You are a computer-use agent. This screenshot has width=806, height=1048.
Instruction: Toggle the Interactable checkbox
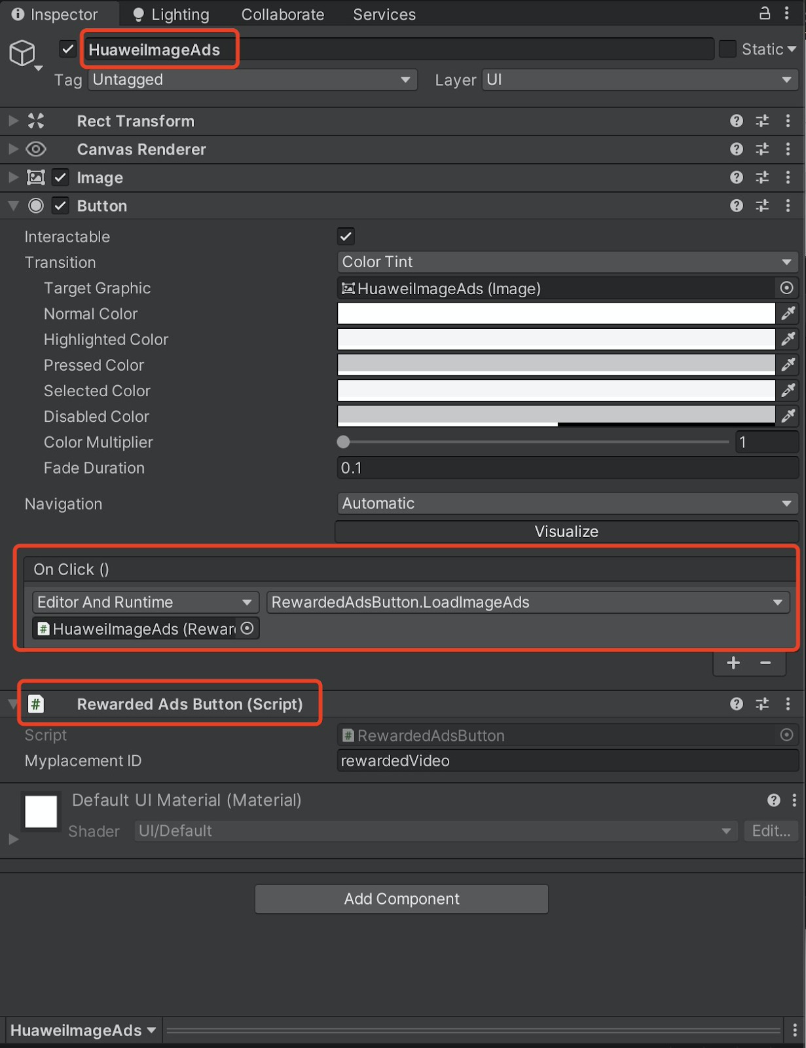click(x=346, y=236)
